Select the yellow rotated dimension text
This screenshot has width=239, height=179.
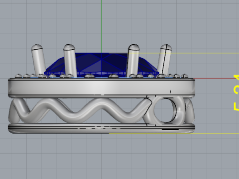coord(236,92)
